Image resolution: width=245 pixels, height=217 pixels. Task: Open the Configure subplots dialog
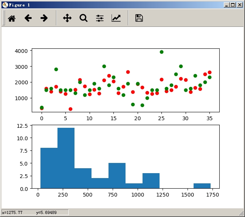pyautogui.click(x=100, y=18)
